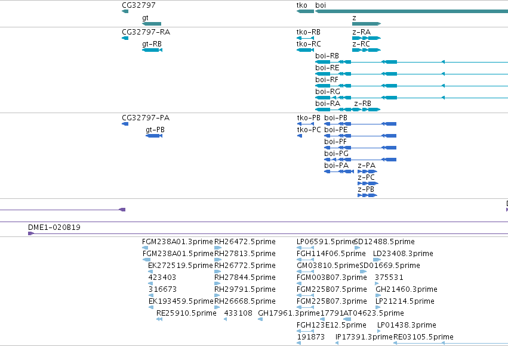The width and height of the screenshot is (508, 346).
Task: Click the z-RA transcript label
Action: tap(361, 32)
